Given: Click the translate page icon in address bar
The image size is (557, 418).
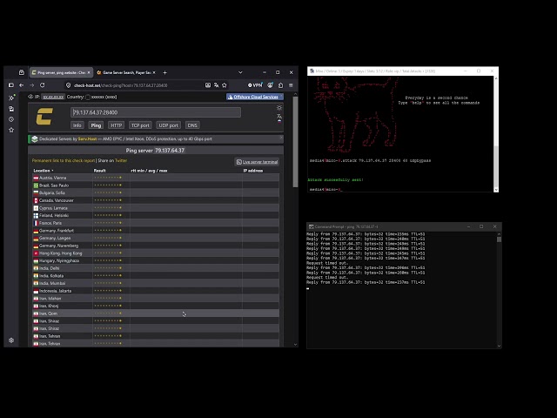Looking at the screenshot, I should click(x=216, y=85).
